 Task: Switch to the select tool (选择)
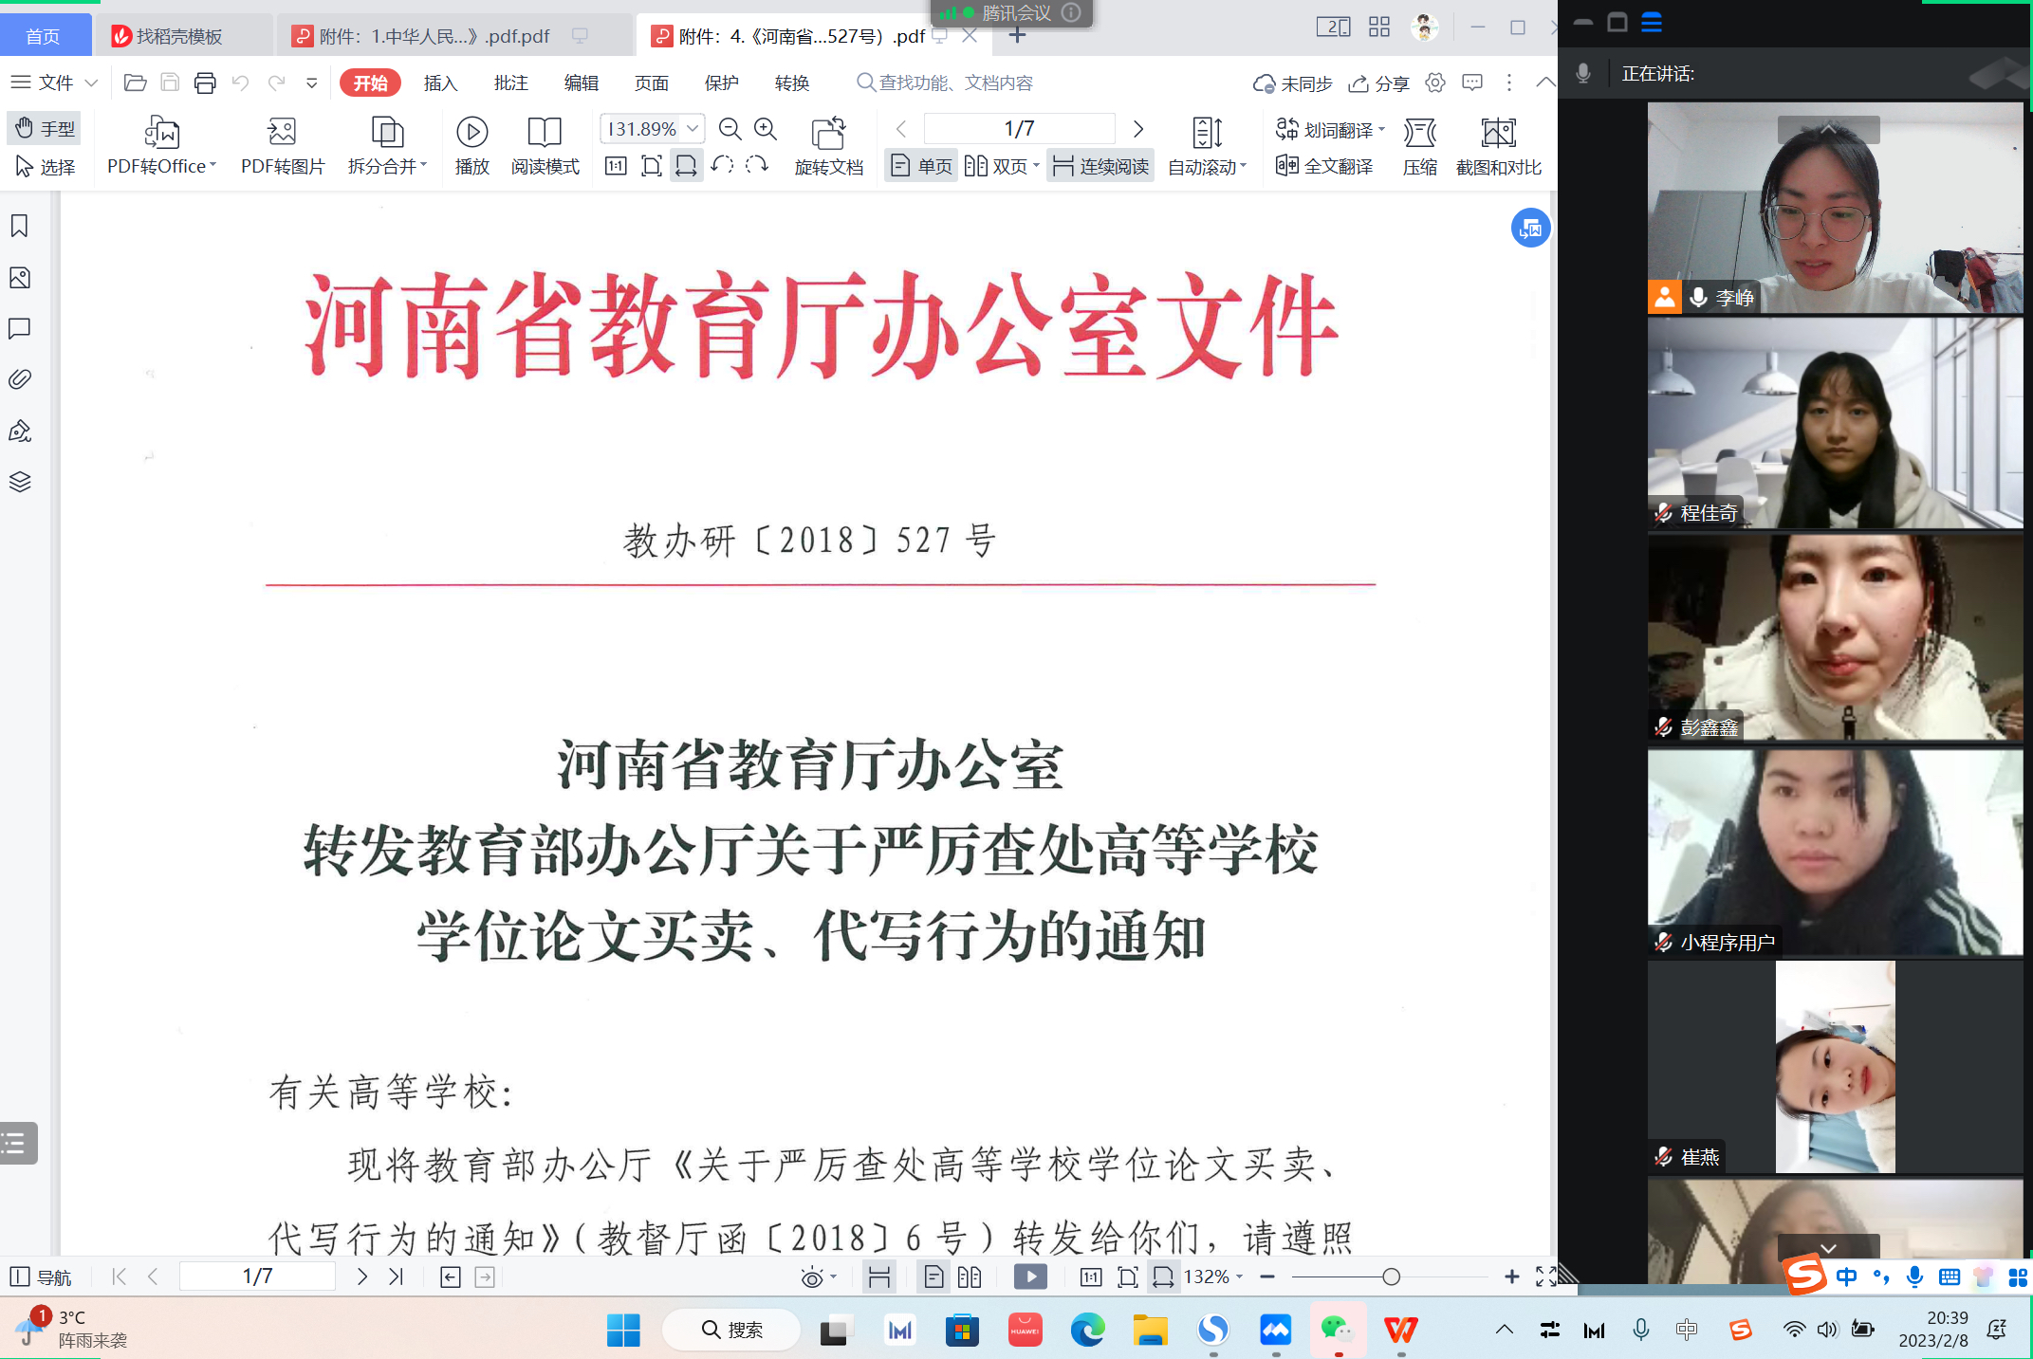pyautogui.click(x=45, y=167)
